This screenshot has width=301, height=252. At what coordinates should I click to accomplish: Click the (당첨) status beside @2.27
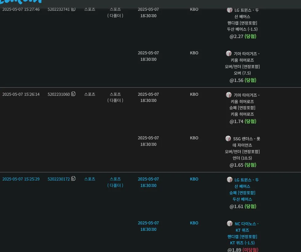[x=250, y=37]
